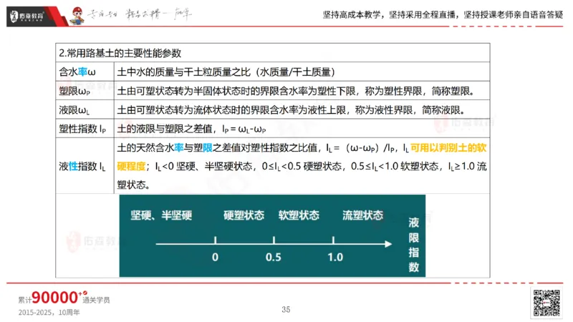Select the '含水率ω' row label
The width and height of the screenshot is (573, 322).
click(x=77, y=72)
